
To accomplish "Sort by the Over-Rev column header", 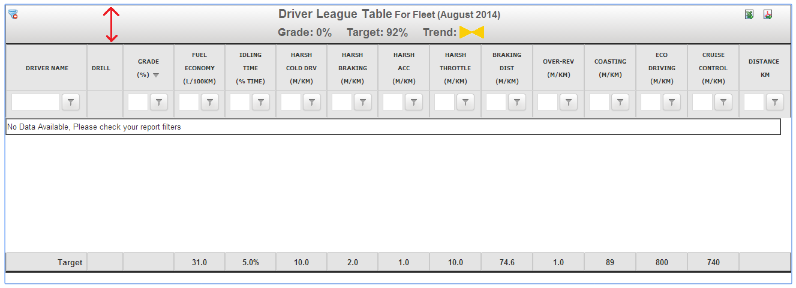I will click(558, 68).
